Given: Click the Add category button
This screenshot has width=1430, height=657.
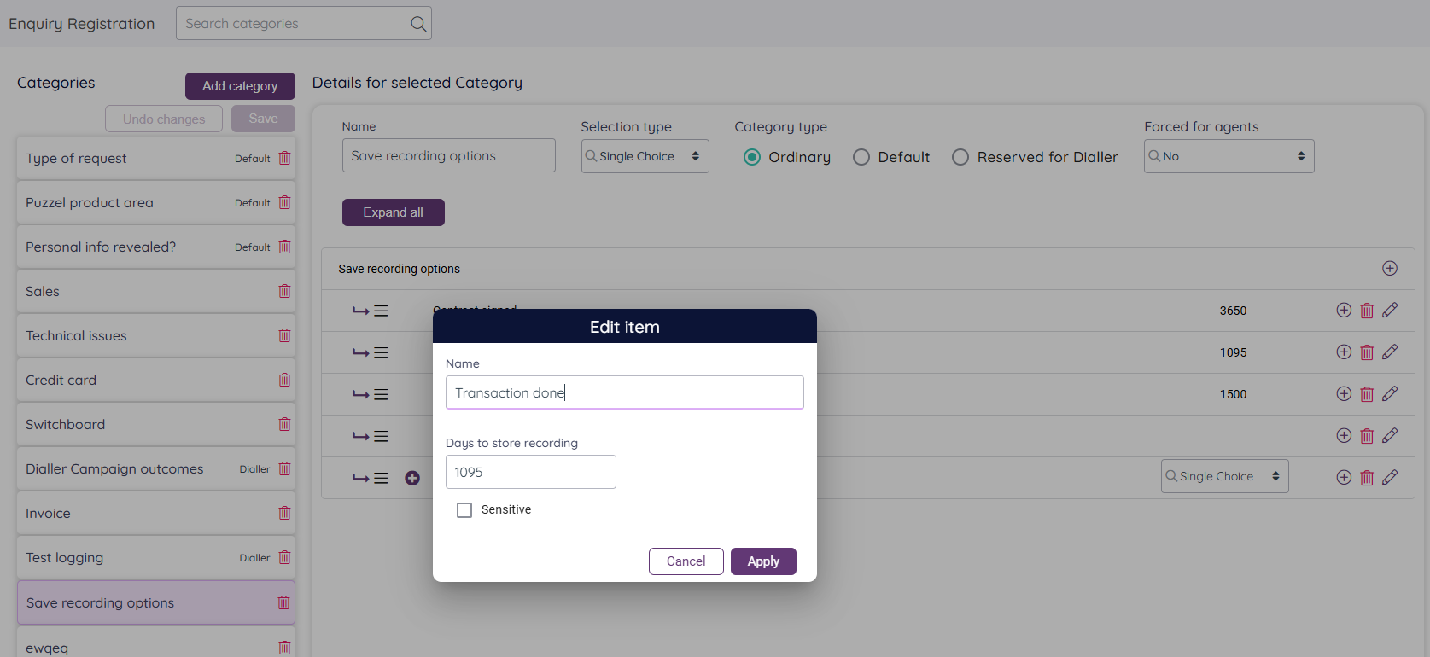Looking at the screenshot, I should [x=240, y=86].
